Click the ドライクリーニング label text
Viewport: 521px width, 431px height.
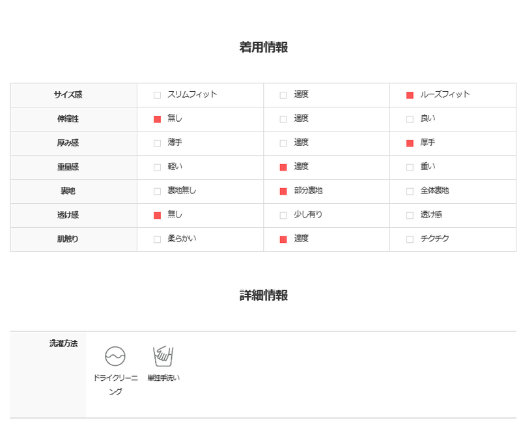pyautogui.click(x=115, y=385)
